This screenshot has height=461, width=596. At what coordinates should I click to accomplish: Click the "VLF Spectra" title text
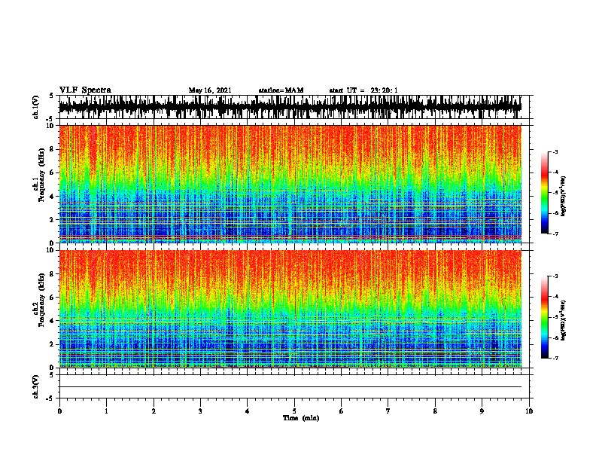point(85,90)
